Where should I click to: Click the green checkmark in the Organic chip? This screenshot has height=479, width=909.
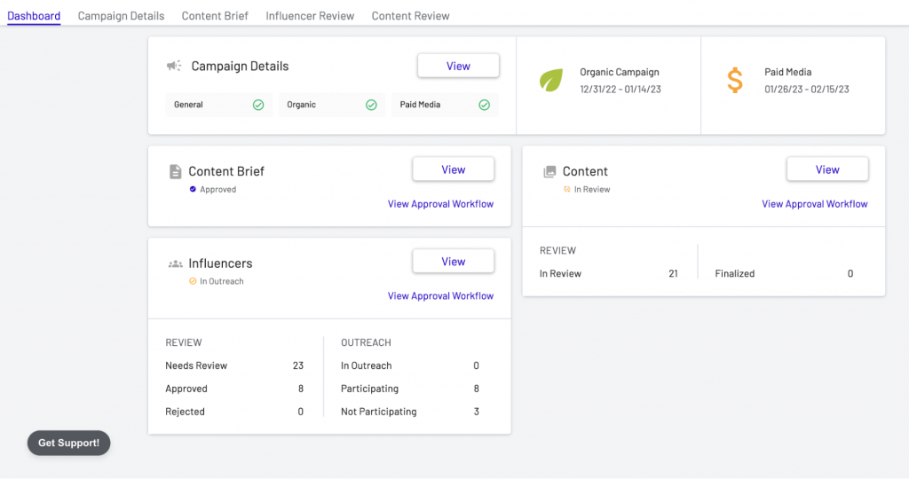click(371, 105)
